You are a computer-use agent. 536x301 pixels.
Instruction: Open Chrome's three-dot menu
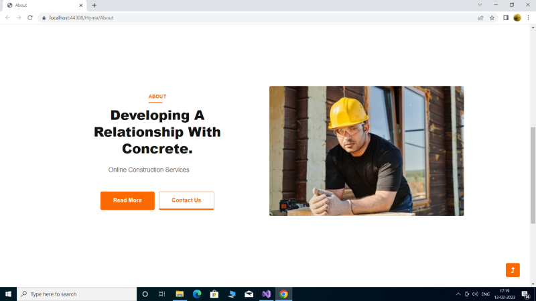click(528, 17)
